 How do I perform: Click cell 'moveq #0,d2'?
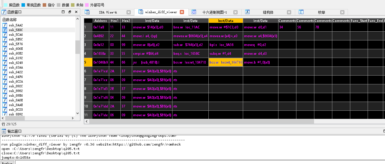(261, 45)
